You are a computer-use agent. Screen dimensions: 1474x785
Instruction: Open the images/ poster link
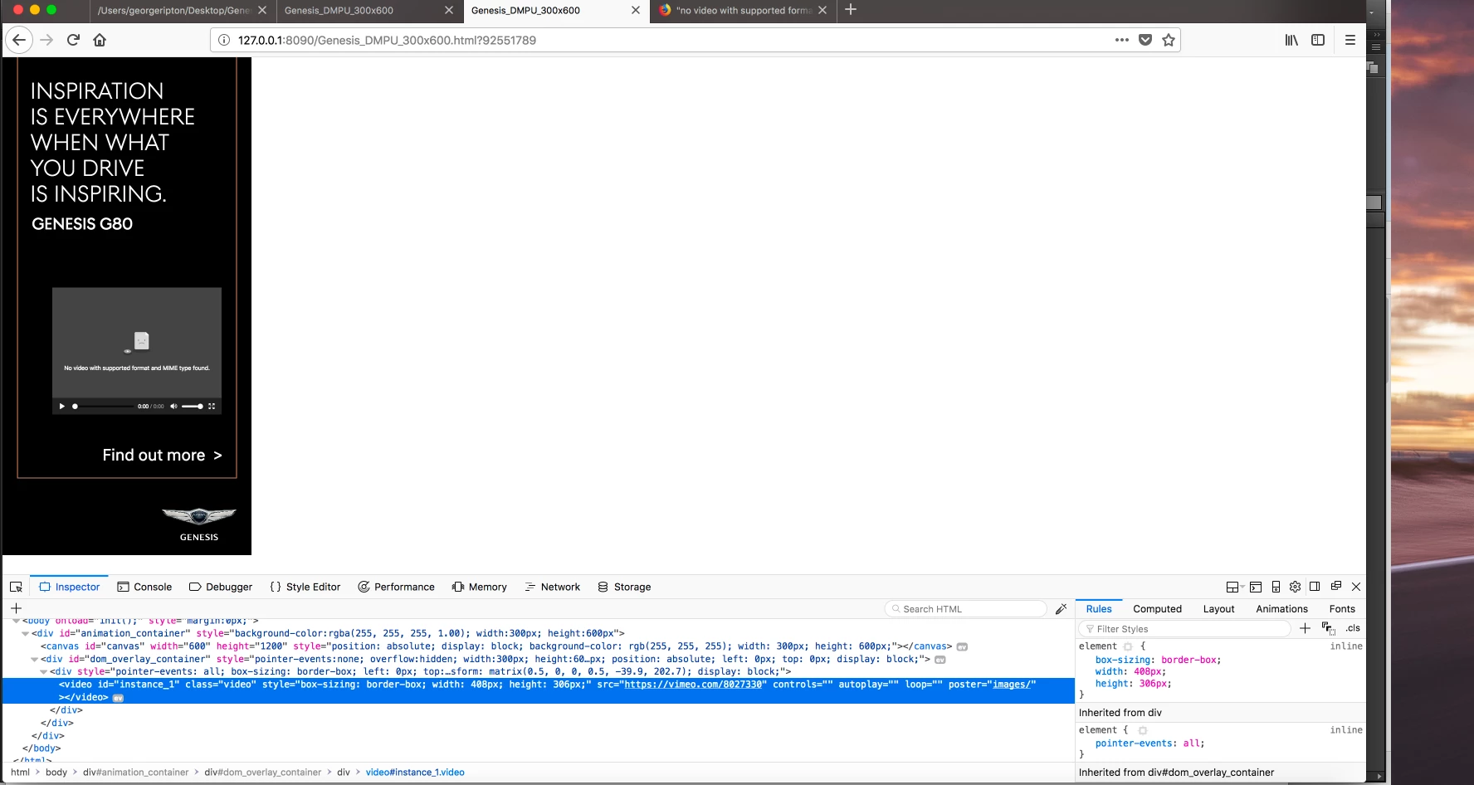coord(1011,685)
